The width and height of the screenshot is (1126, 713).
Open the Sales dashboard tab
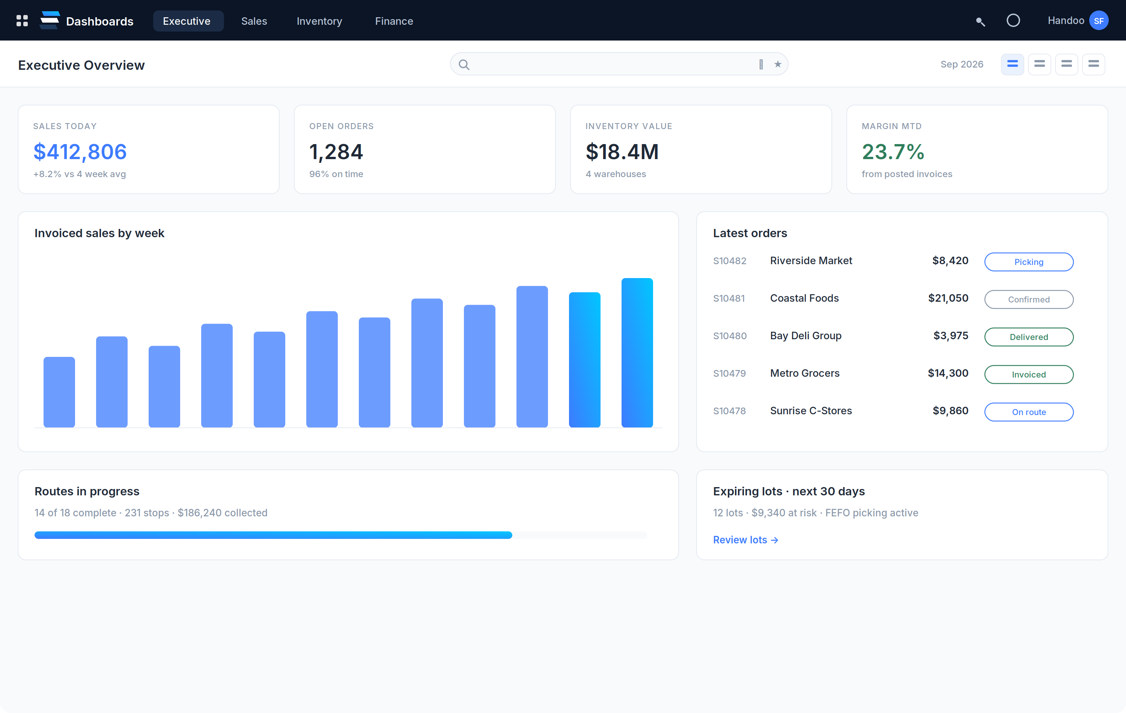point(254,21)
